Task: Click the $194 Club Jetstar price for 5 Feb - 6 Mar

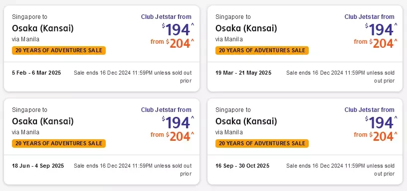Action: [178, 30]
